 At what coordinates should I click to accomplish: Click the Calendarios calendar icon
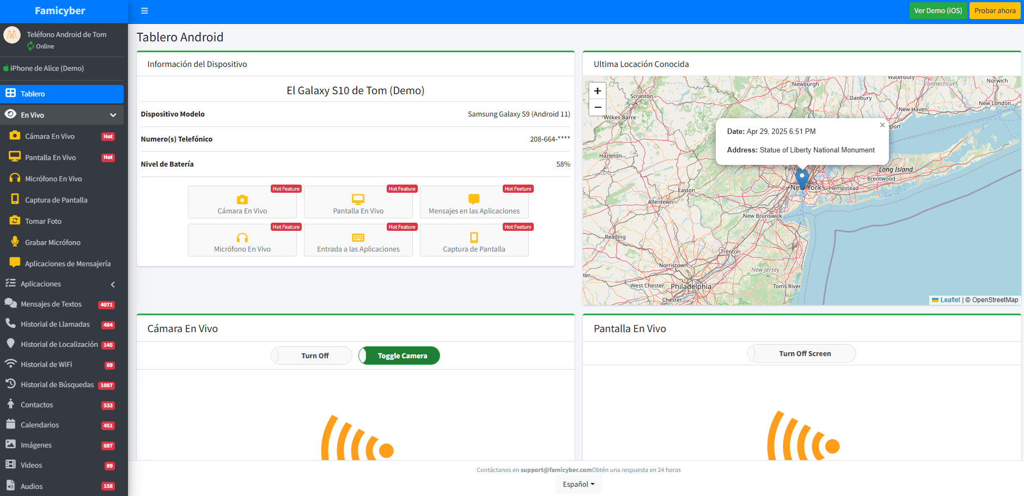(10, 424)
